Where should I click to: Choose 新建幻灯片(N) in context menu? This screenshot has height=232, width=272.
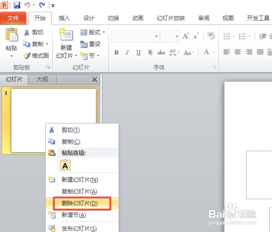(x=82, y=180)
